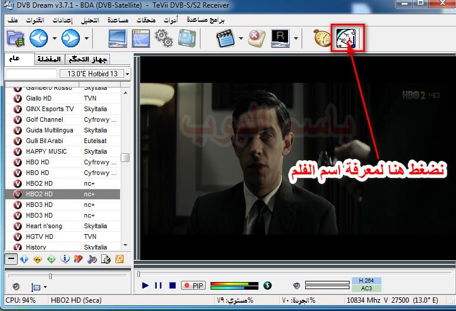
Task: Expand the aspect ratio dropdown arrow
Action: coord(45,287)
